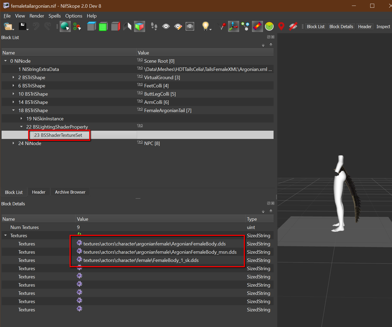This screenshot has width=392, height=327.
Task: Switch to top view blue cube
Action: 91,26
